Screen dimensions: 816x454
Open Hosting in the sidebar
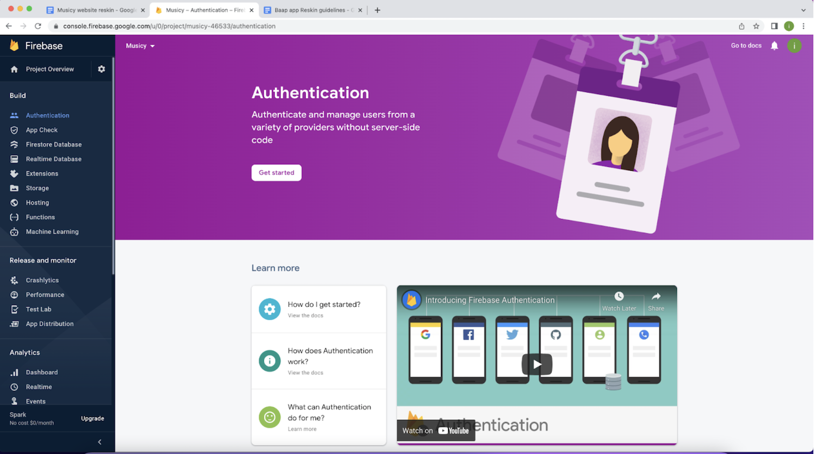[38, 202]
